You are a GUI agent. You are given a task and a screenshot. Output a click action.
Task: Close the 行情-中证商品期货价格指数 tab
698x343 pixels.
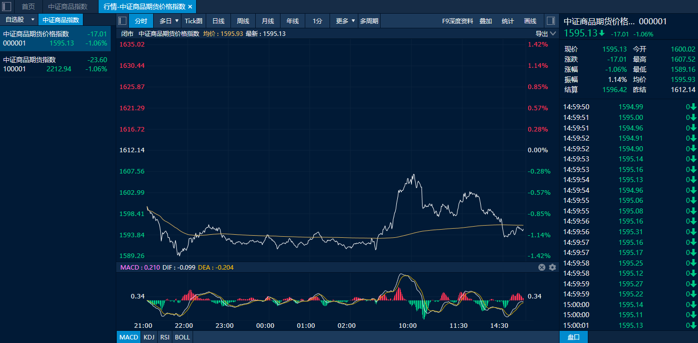coord(190,7)
